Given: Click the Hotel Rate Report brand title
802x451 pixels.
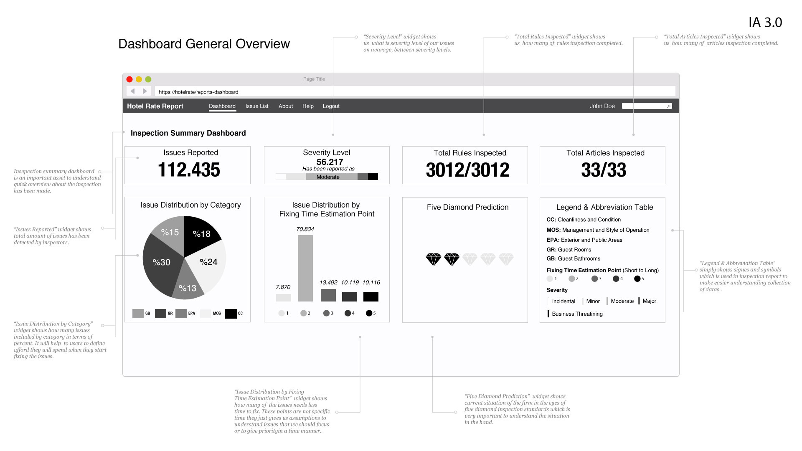Looking at the screenshot, I should [155, 106].
